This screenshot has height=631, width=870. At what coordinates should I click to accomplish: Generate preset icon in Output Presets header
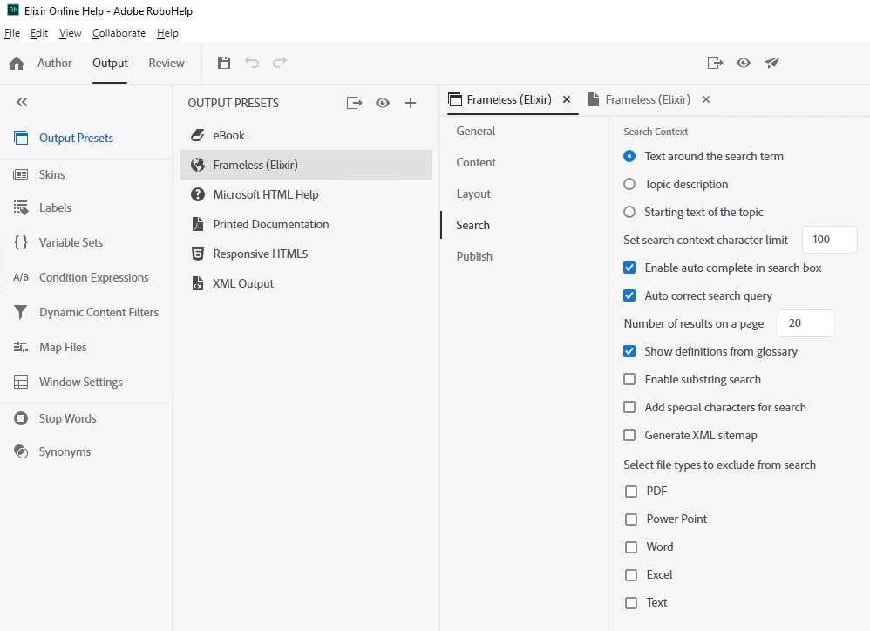click(354, 103)
